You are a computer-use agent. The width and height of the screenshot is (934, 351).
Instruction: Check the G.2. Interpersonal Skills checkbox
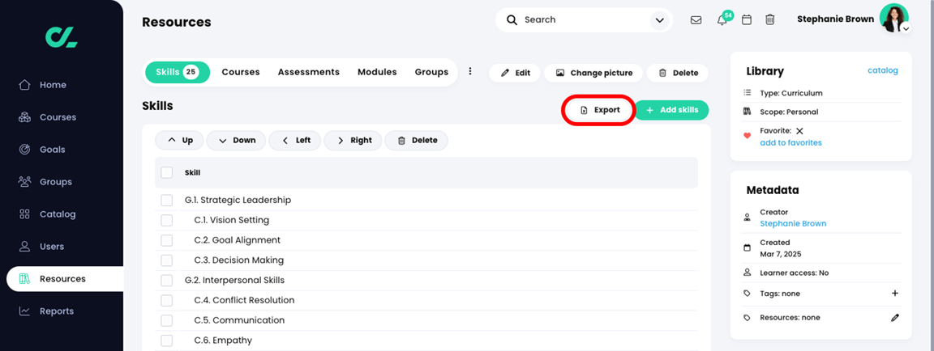coord(167,281)
